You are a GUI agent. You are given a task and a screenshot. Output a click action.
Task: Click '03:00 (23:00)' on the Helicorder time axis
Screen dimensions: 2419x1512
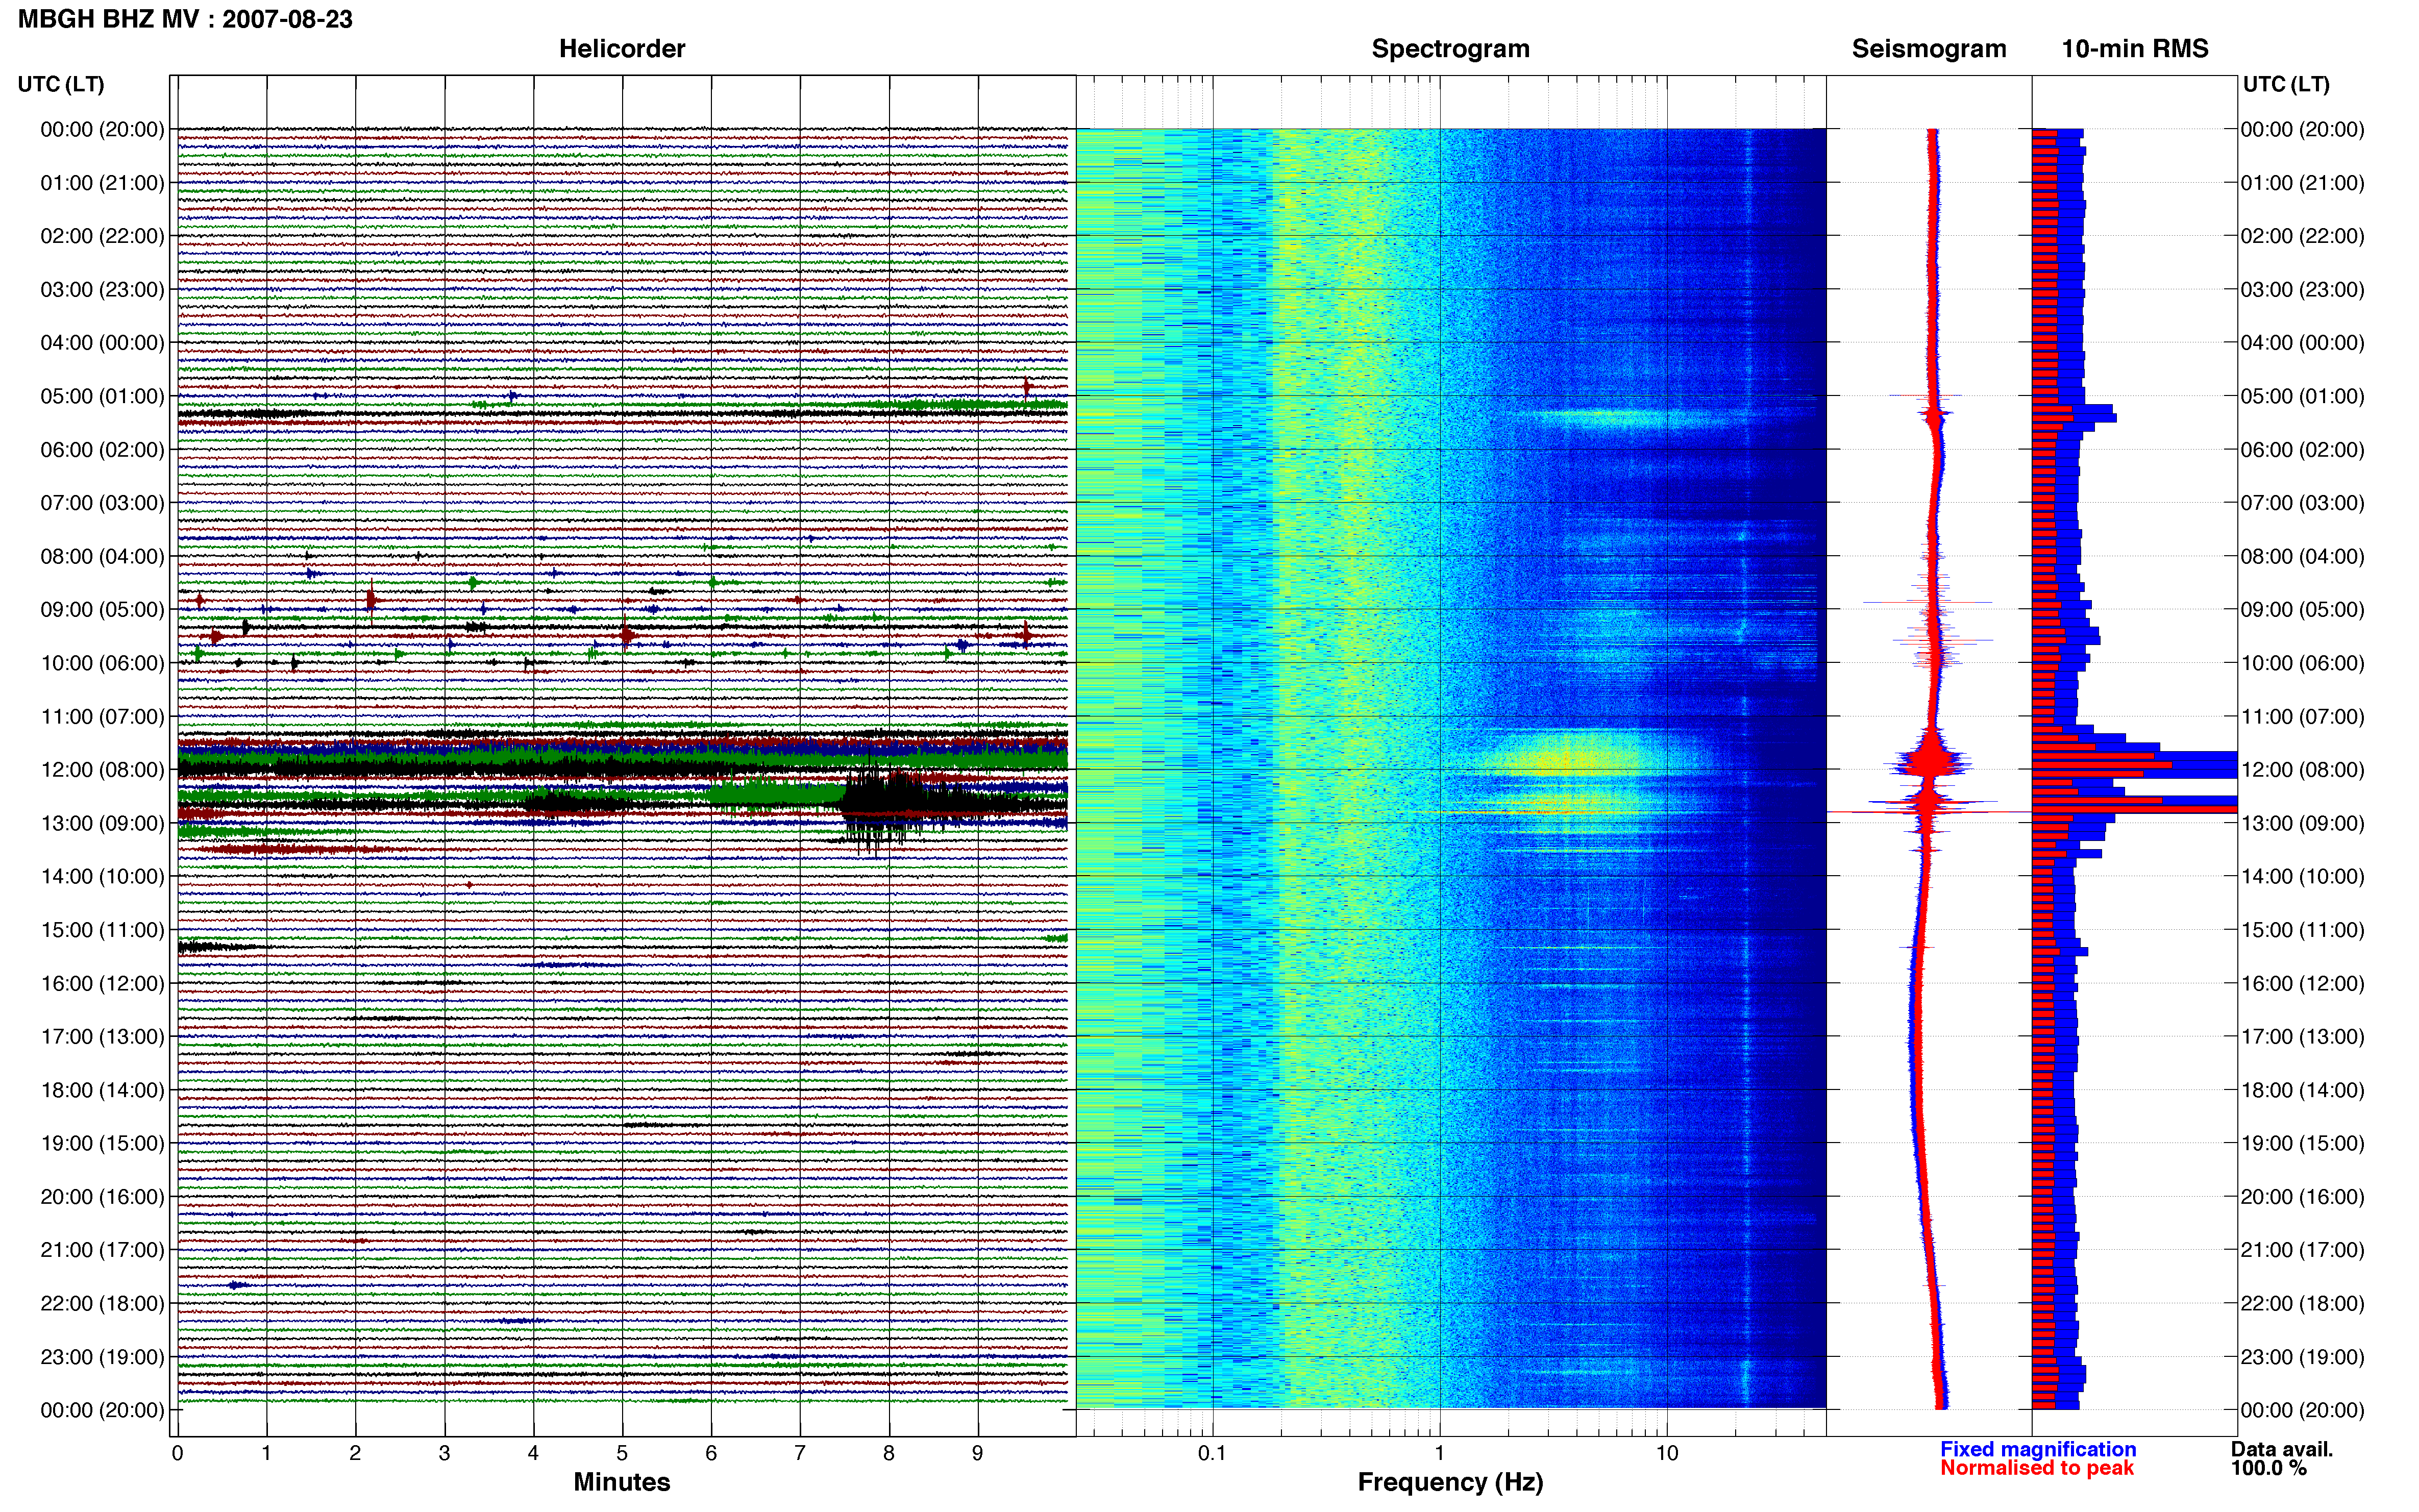click(102, 290)
